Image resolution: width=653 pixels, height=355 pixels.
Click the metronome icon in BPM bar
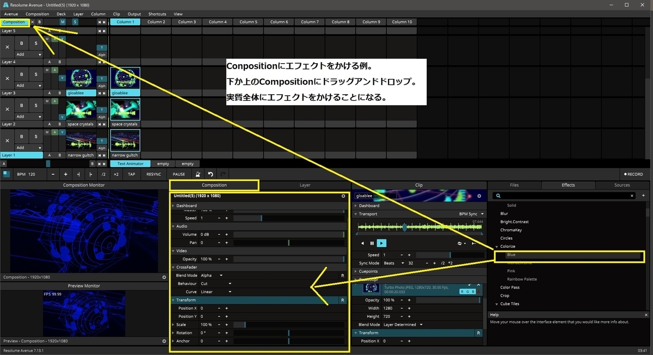click(198, 174)
